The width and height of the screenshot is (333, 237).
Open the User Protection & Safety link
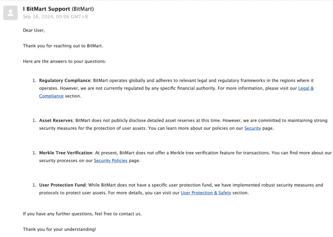point(206,193)
